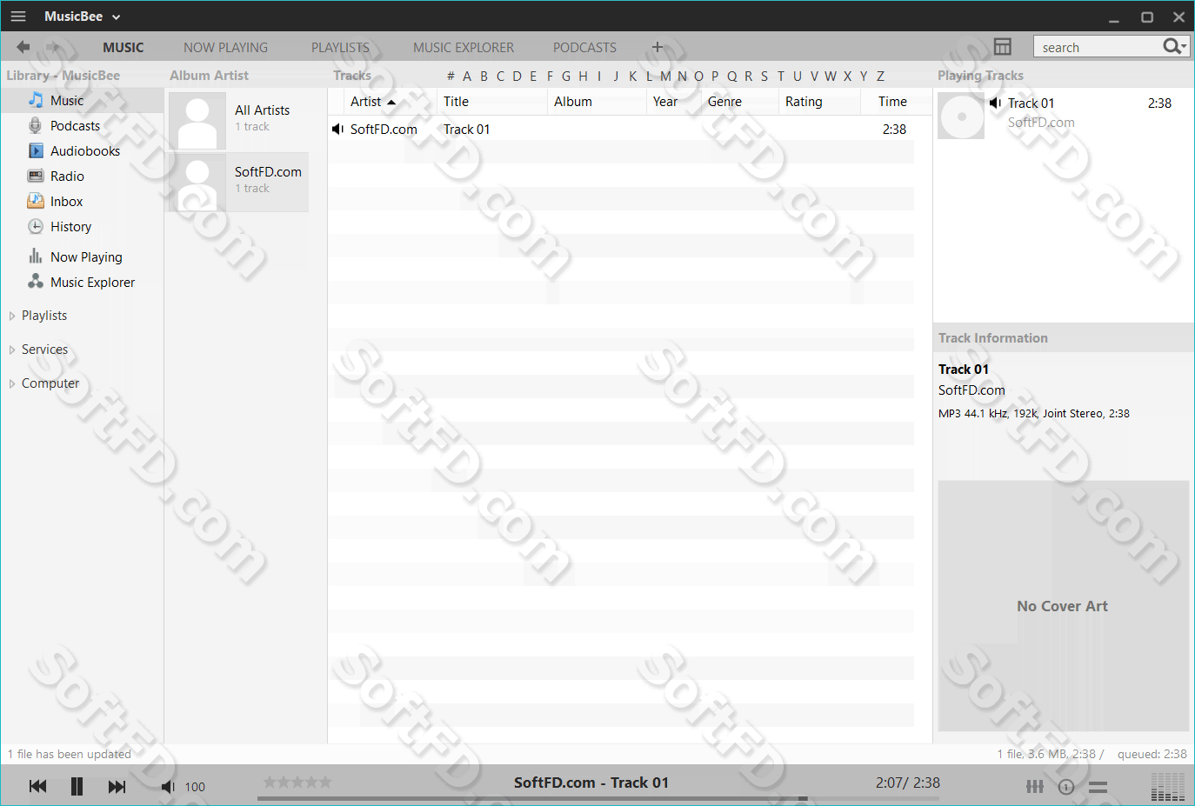Image resolution: width=1195 pixels, height=806 pixels.
Task: Open the MusicBee title dropdown
Action: click(83, 17)
